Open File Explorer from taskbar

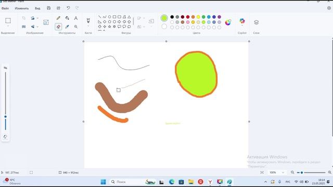191,182
